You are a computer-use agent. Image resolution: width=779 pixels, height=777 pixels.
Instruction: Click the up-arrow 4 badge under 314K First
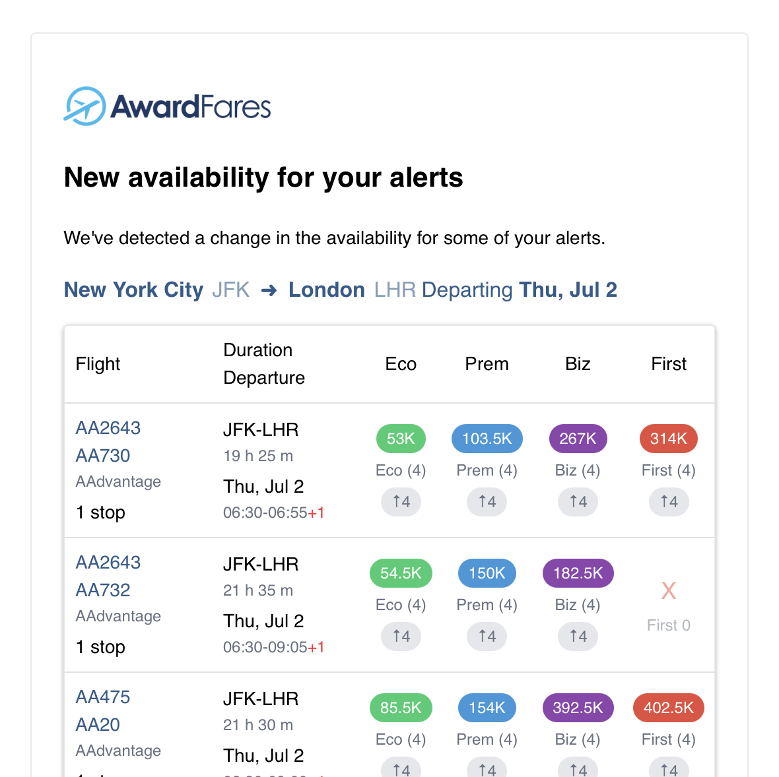point(669,502)
